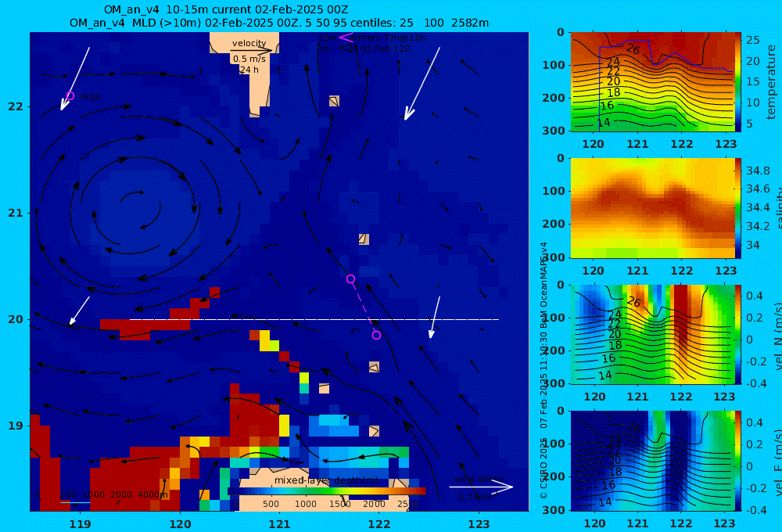This screenshot has height=532, width=782.
Task: Click the temperature vertical colorbar
Action: (738, 82)
